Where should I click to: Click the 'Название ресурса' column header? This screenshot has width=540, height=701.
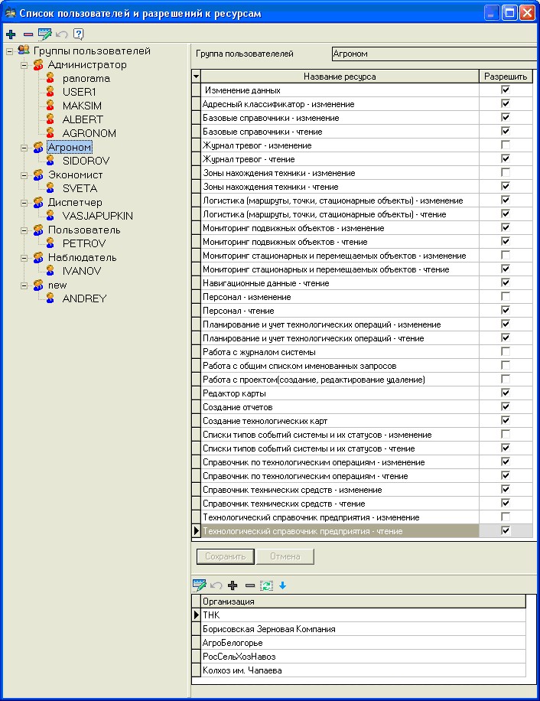(x=340, y=77)
